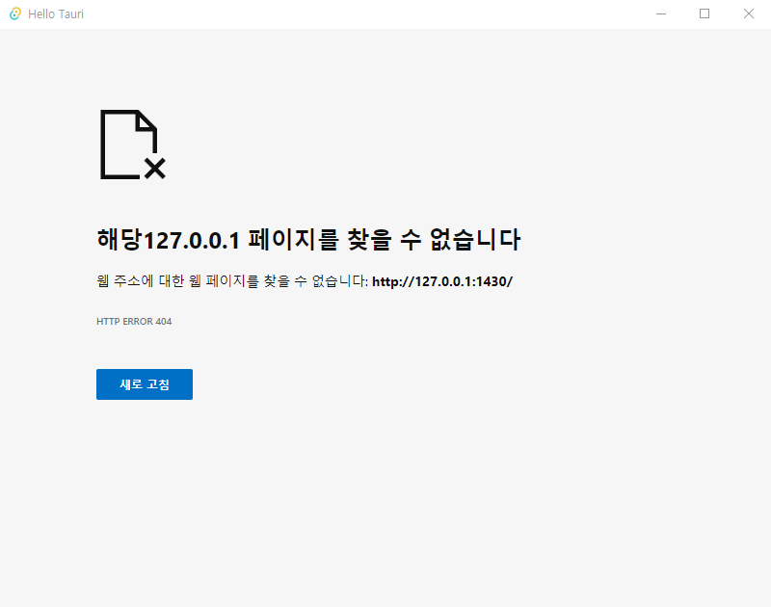Viewport: 771px width, 607px height.
Task: Minimize the Hello Tauri window
Action: point(661,13)
